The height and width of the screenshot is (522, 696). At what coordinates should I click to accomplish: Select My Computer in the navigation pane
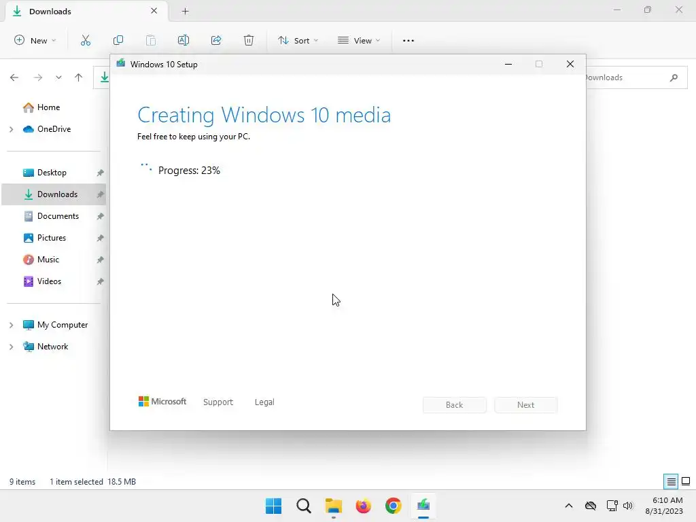tap(62, 325)
